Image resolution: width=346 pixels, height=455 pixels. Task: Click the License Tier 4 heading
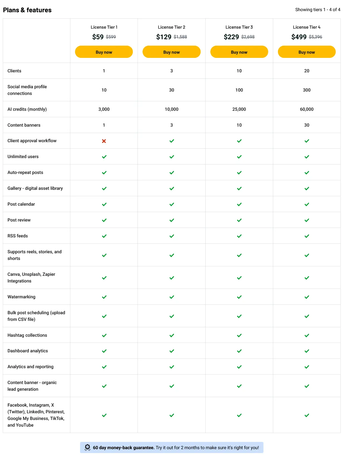point(307,27)
